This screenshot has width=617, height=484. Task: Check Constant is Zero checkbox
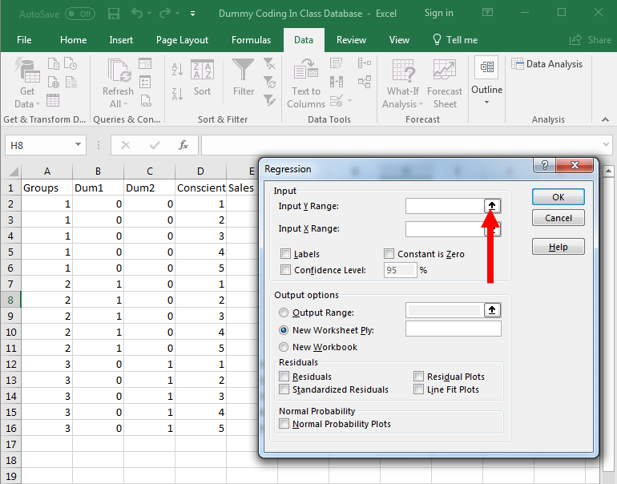coord(389,254)
